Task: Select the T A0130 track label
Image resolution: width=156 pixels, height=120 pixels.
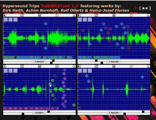Action: [114, 113]
